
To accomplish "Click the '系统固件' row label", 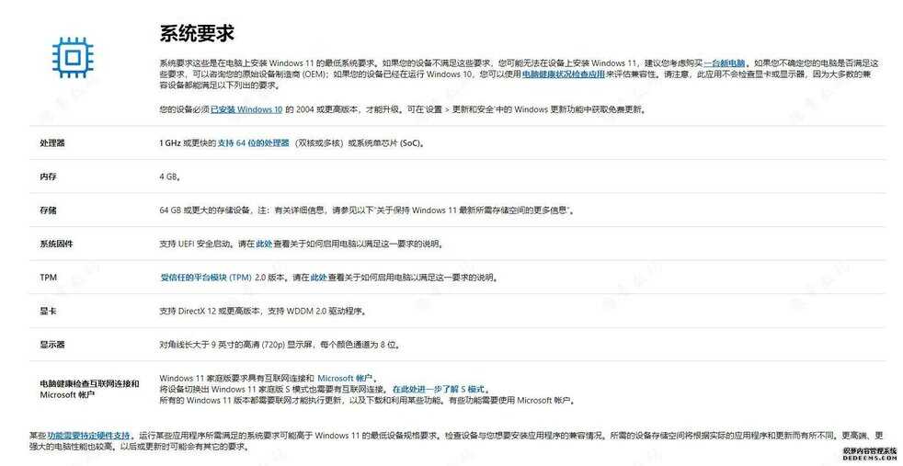I will pos(56,244).
